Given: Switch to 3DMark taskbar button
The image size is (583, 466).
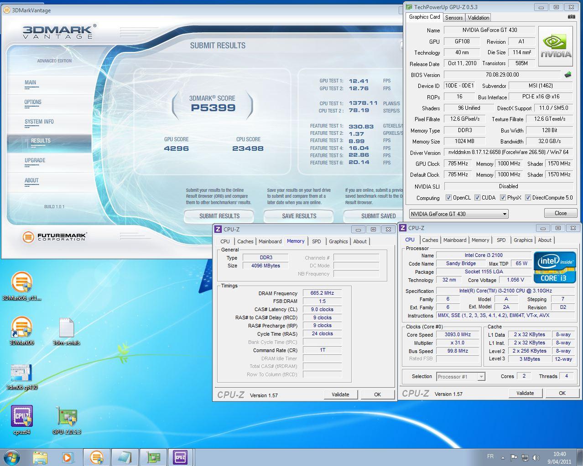Looking at the screenshot, I should (96, 457).
